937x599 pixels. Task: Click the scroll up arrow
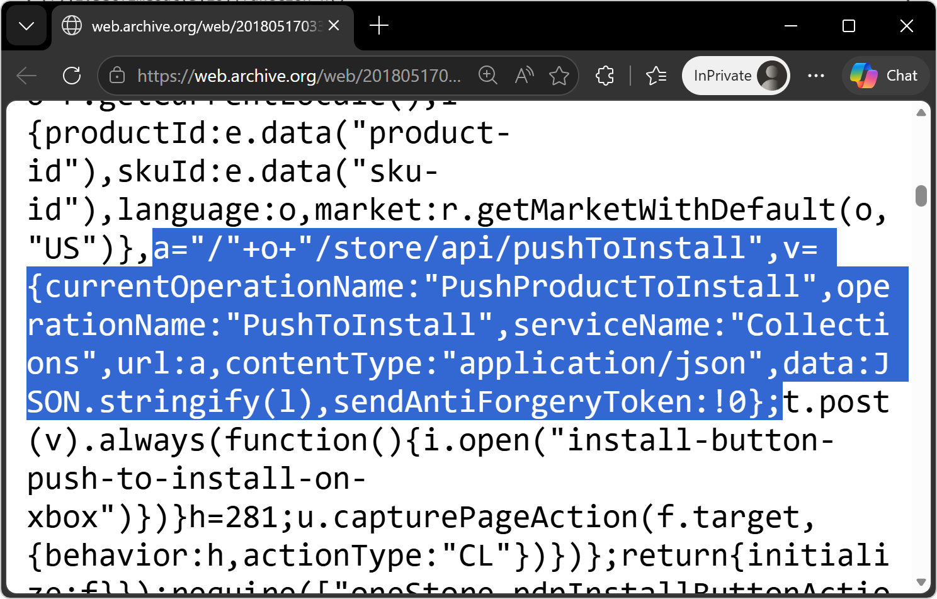pyautogui.click(x=921, y=113)
